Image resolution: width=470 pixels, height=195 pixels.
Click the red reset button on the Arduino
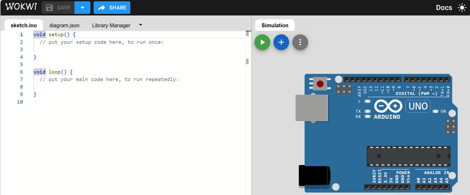pos(320,84)
